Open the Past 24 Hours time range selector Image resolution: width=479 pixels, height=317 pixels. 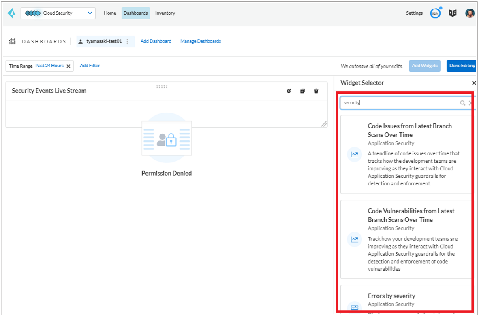[x=49, y=66]
